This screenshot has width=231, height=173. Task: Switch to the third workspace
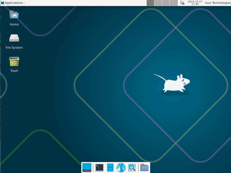point(165,3)
